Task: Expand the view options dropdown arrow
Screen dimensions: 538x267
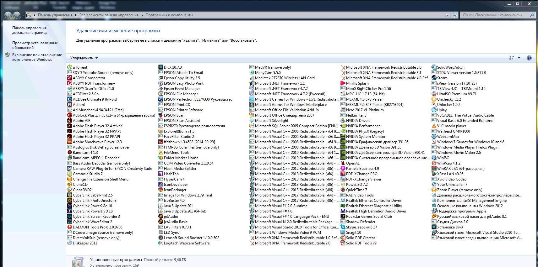Action: 519,58
